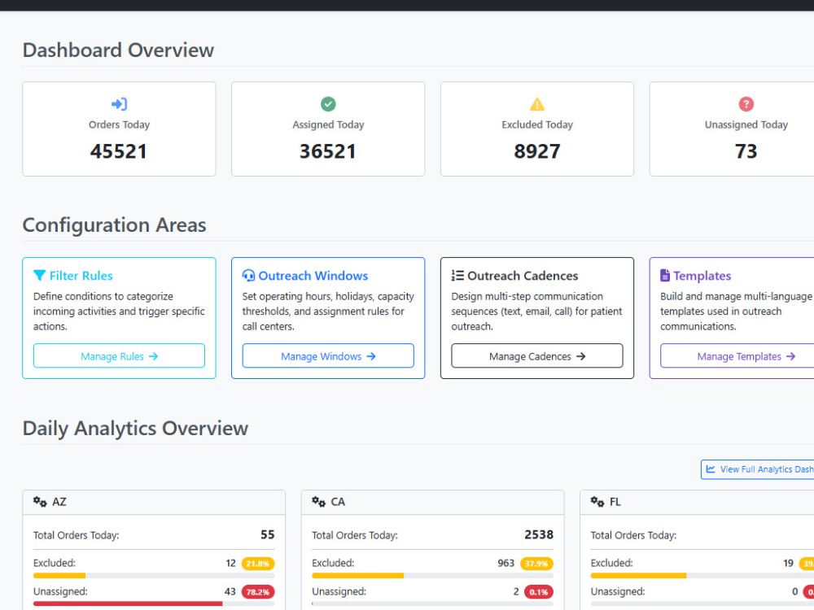The height and width of the screenshot is (610, 814).
Task: Click the gears icon beside CA
Action: (319, 502)
